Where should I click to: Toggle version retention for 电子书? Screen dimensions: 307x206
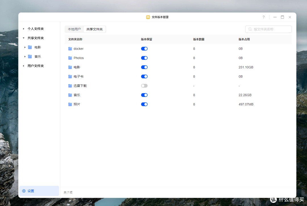click(144, 76)
